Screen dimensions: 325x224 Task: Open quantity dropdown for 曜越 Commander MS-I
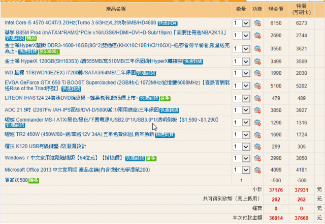pos(241,123)
